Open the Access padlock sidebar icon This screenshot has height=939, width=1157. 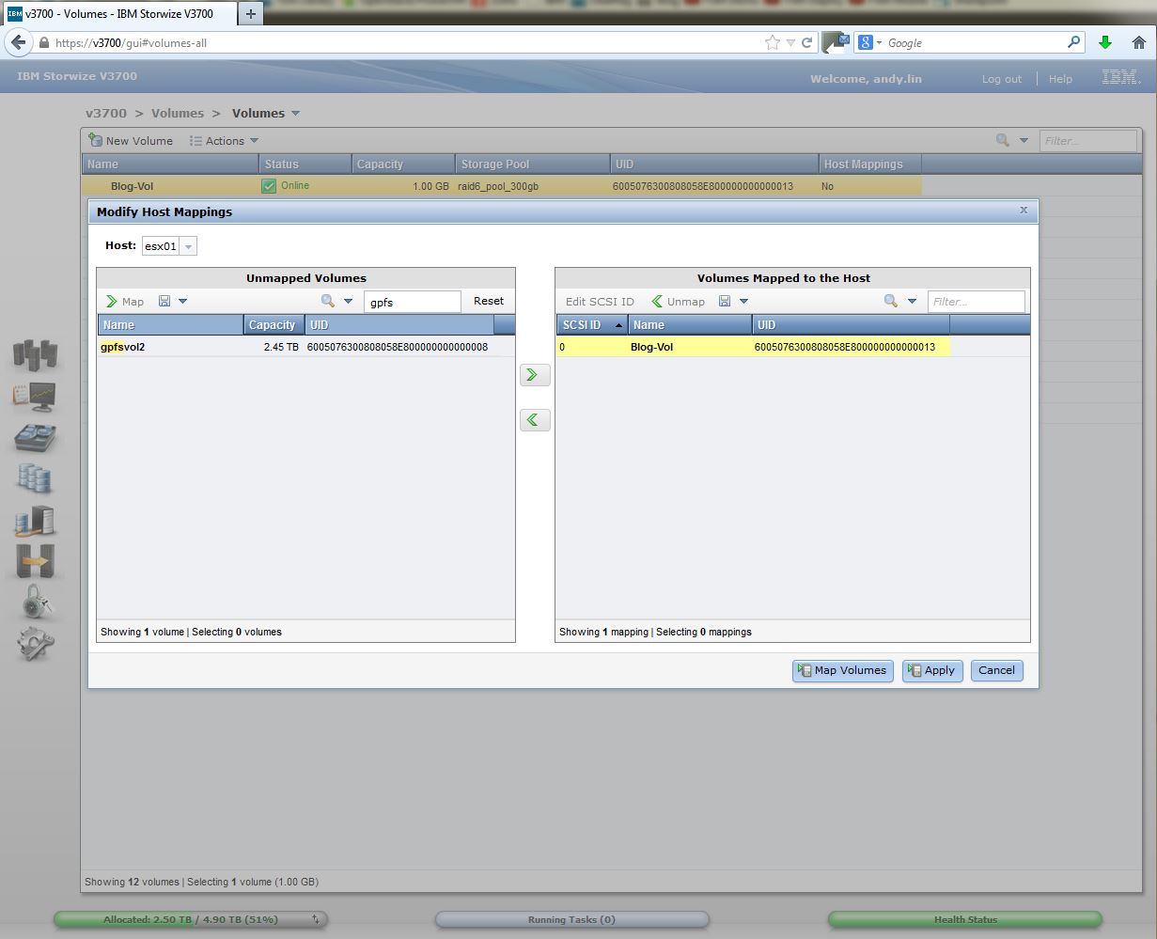(35, 603)
